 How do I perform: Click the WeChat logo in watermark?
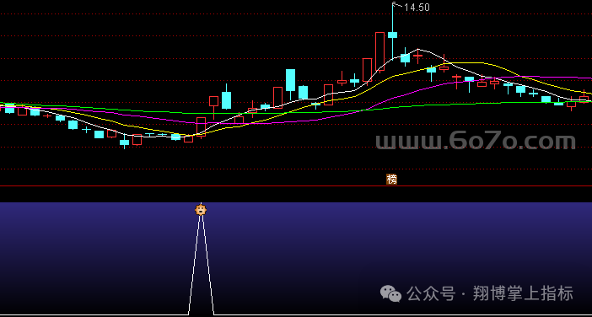[x=390, y=293]
